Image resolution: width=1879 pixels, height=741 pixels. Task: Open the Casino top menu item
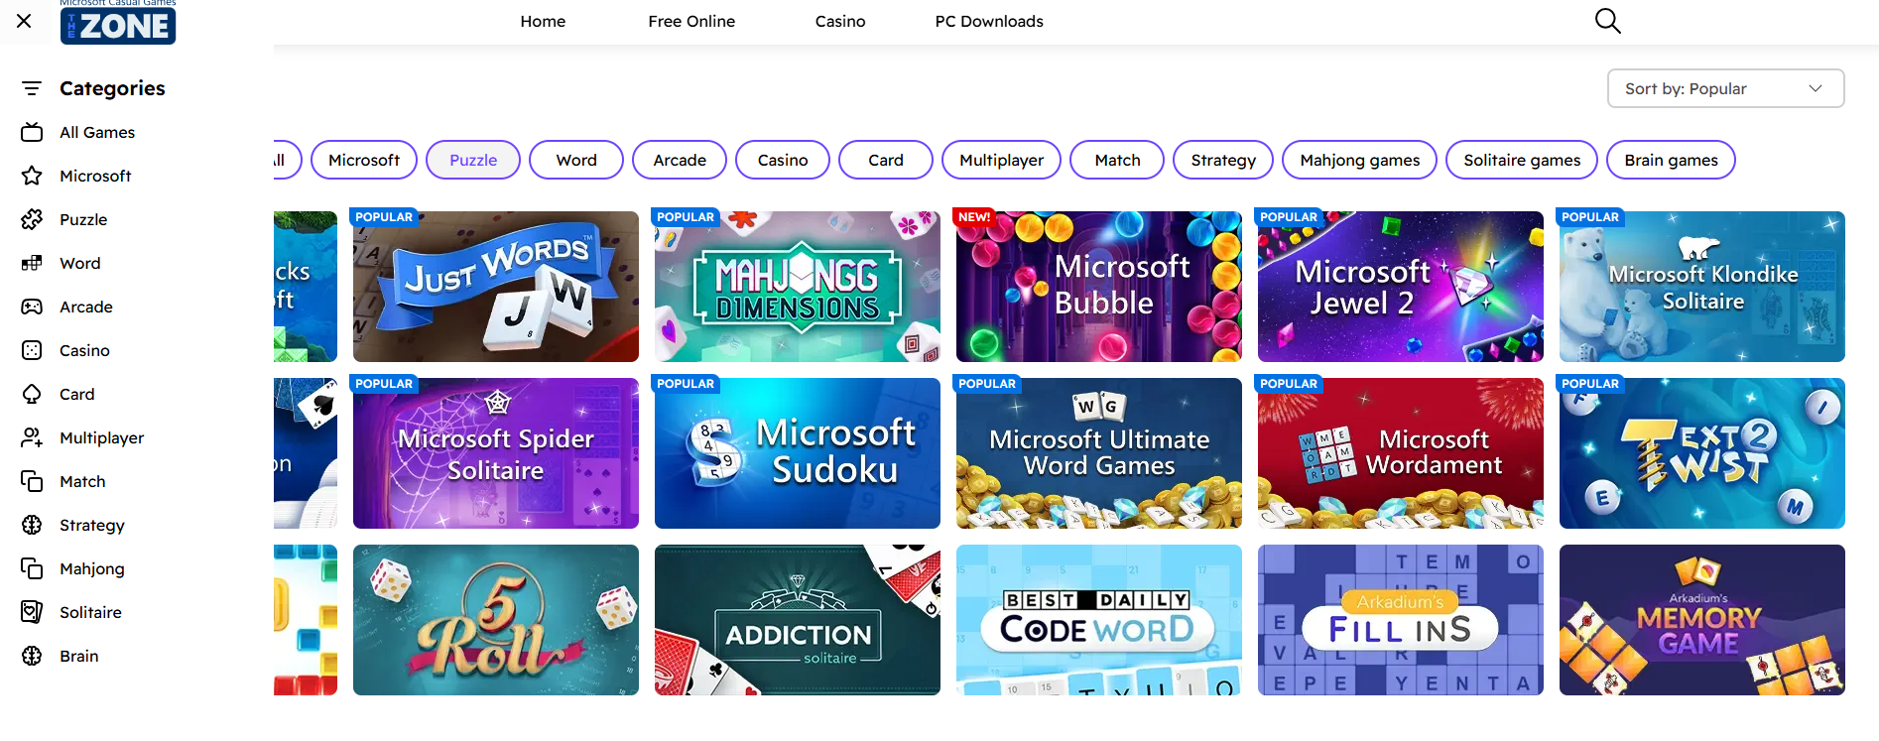click(840, 21)
